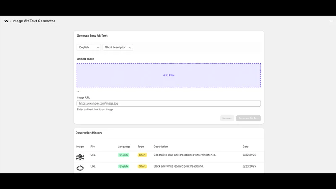The height and width of the screenshot is (189, 336).
Task: Click the Generate New Alt Text heading
Action: click(92, 36)
